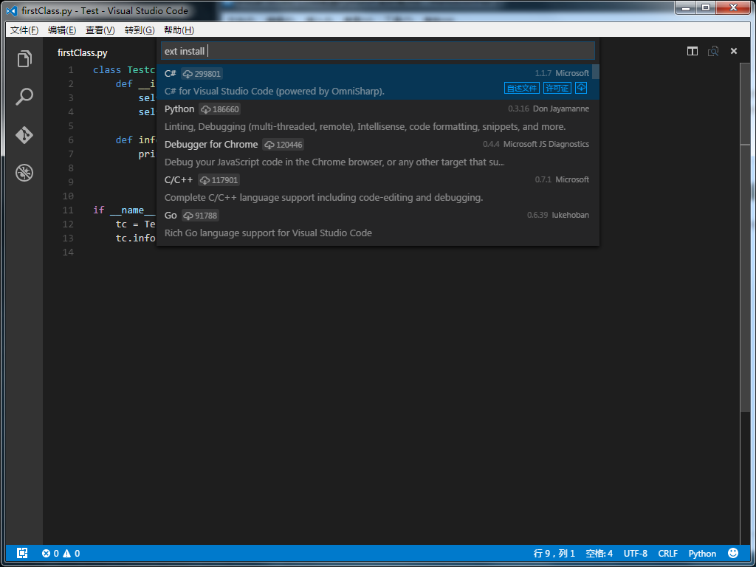The width and height of the screenshot is (756, 567).
Task: Click the 'if' keyword on line 11
Action: [99, 210]
